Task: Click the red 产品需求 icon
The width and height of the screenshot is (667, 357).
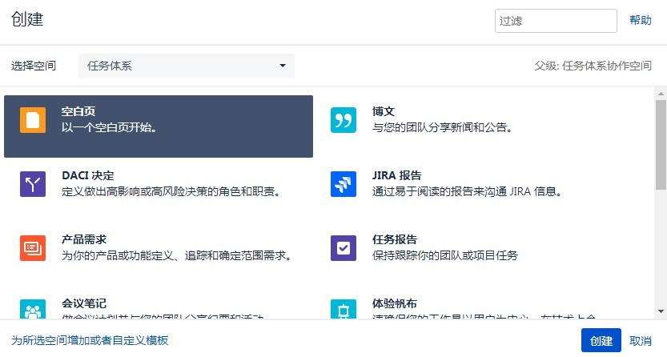Action: point(33,248)
